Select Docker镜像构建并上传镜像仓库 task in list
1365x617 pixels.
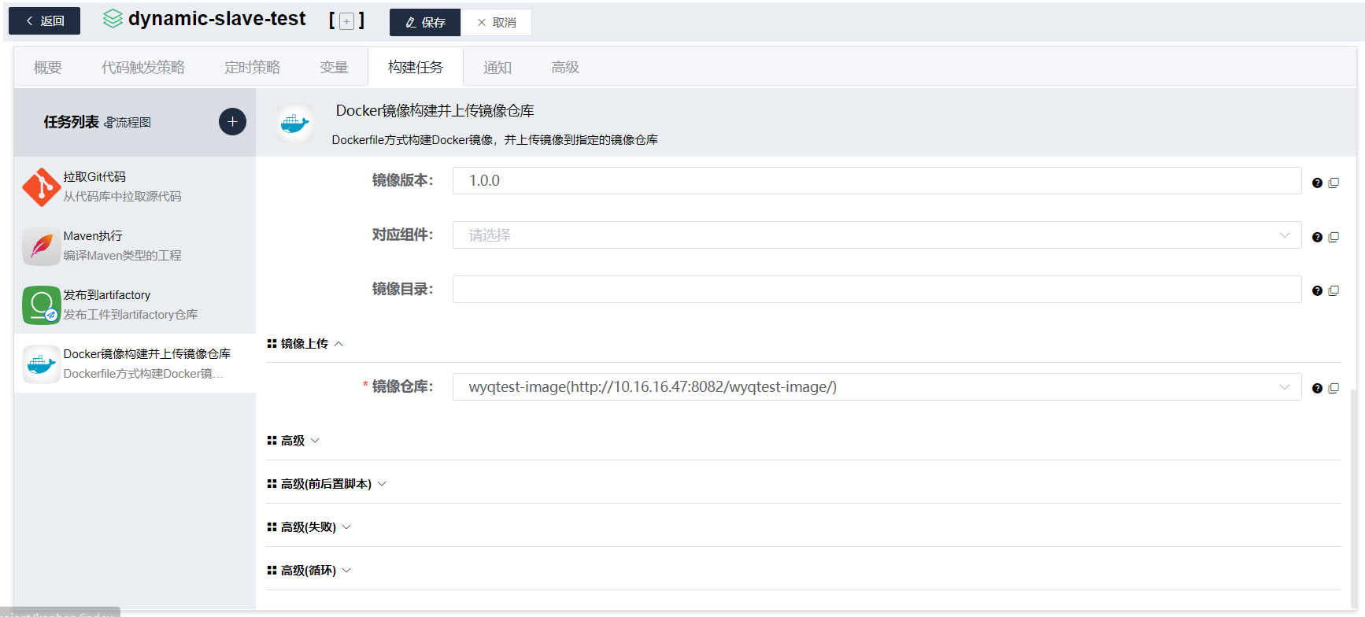(135, 364)
